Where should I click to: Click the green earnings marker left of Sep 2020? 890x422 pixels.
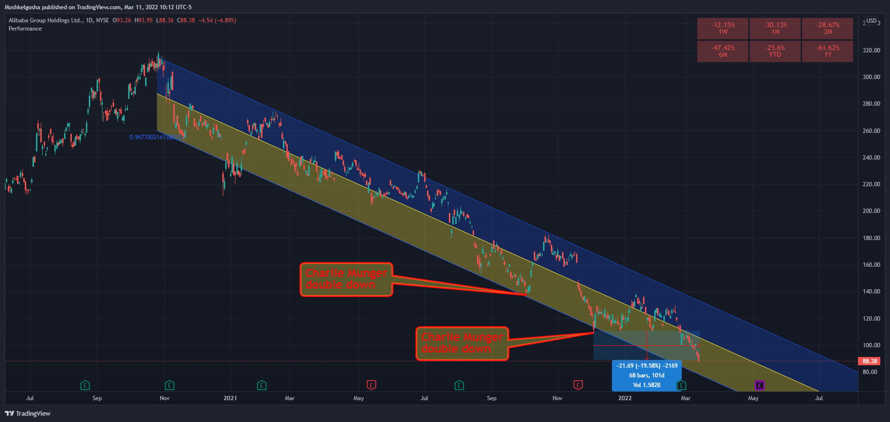[85, 386]
